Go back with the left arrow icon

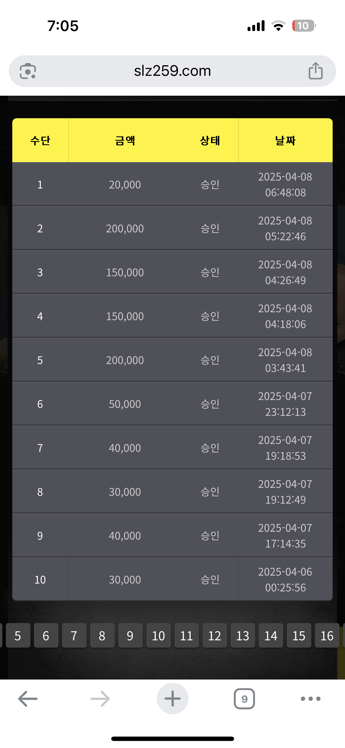pos(28,699)
